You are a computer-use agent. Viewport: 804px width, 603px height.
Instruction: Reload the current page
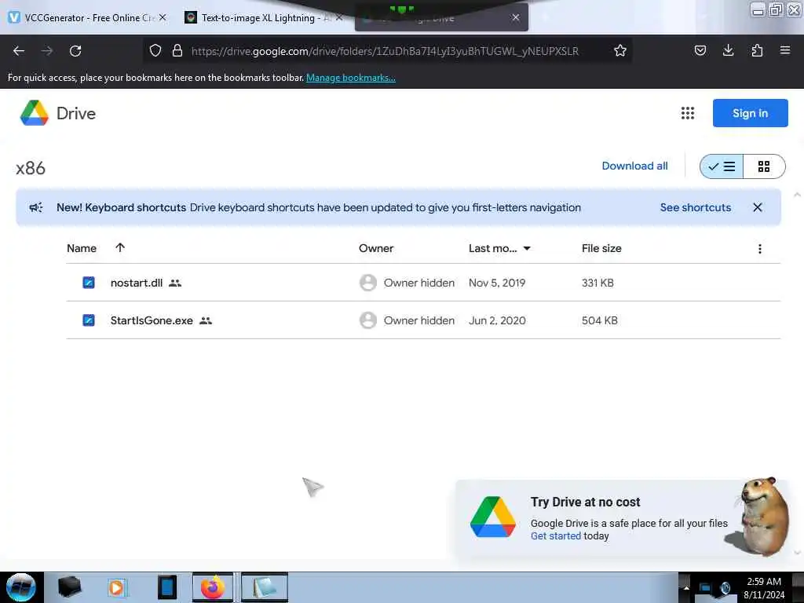tap(75, 51)
